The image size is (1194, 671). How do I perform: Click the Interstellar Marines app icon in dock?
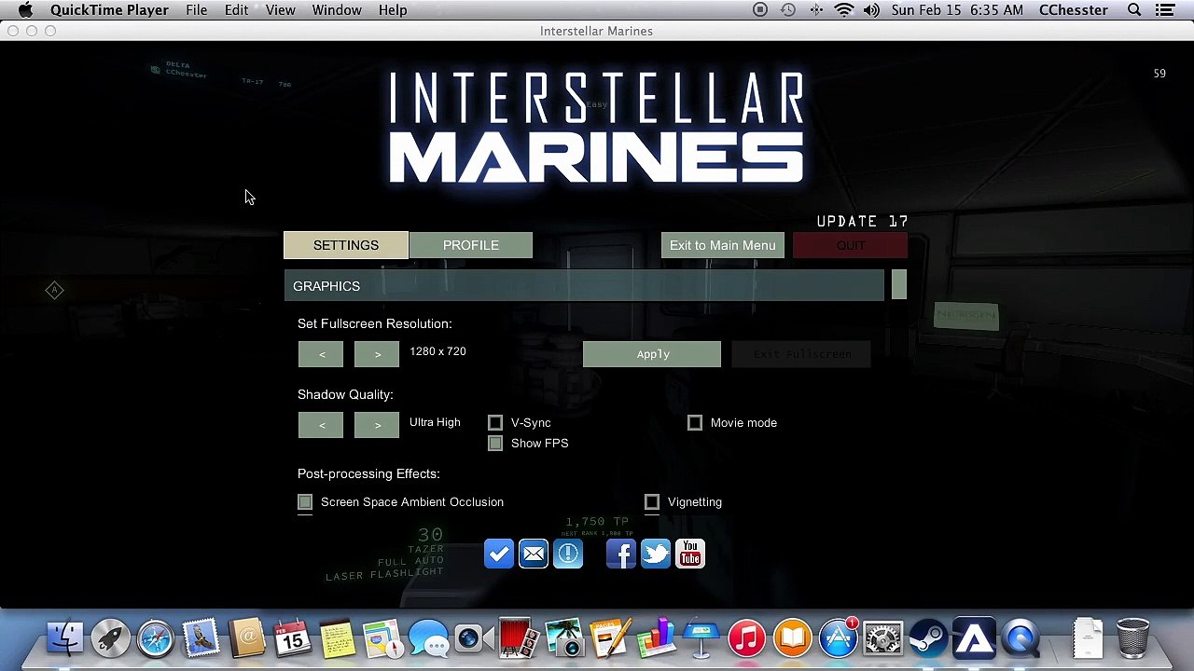point(974,639)
